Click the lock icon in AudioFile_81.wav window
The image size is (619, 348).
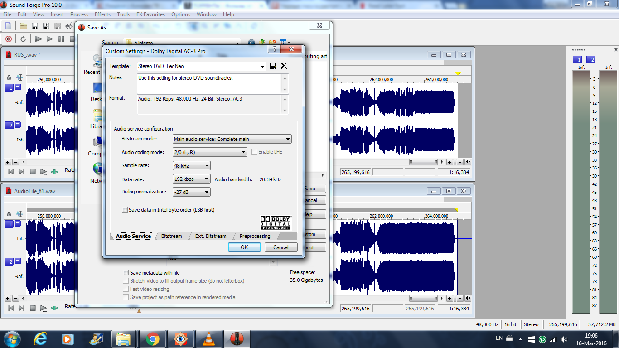tap(9, 213)
